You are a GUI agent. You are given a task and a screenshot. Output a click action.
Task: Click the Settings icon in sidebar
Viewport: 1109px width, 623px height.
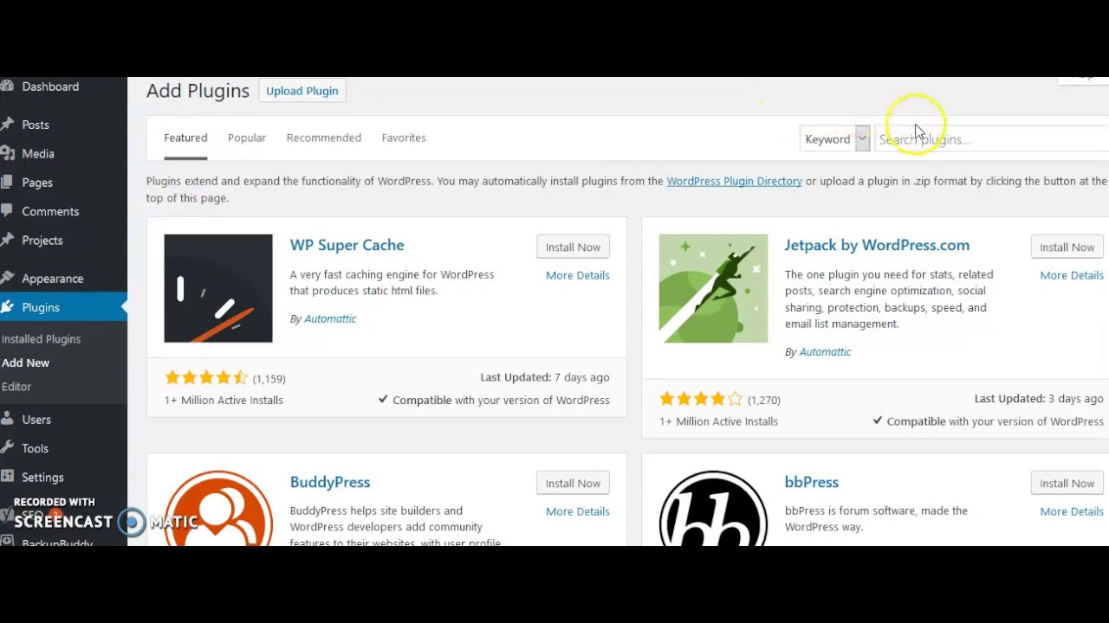point(7,477)
